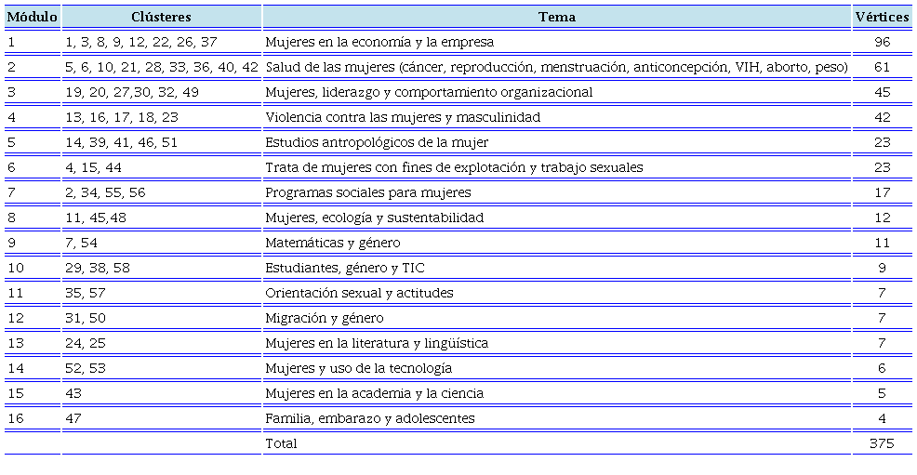The height and width of the screenshot is (475, 917).
Task: Click 'Programas sociales para mujeres' cell
Action: (x=368, y=192)
